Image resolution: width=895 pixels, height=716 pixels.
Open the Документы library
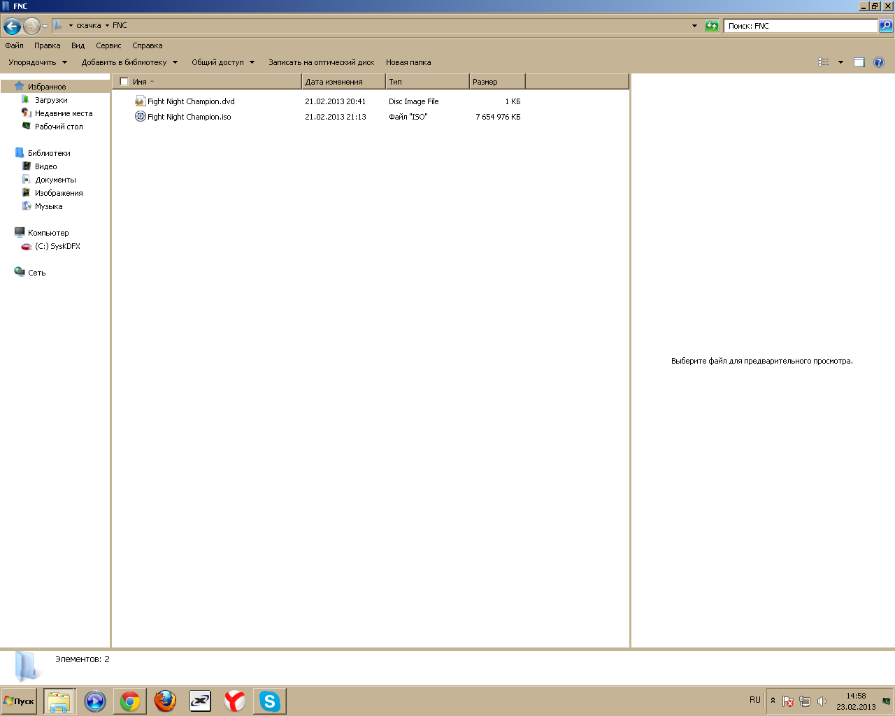coord(55,180)
